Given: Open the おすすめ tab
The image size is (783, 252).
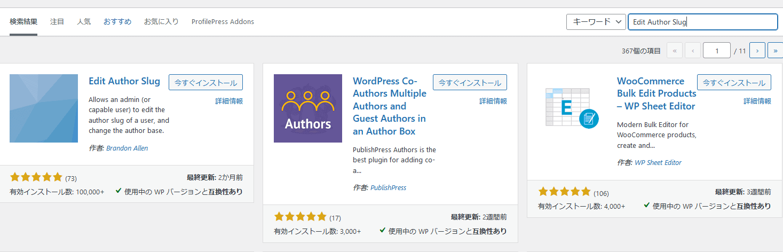Looking at the screenshot, I should (117, 22).
